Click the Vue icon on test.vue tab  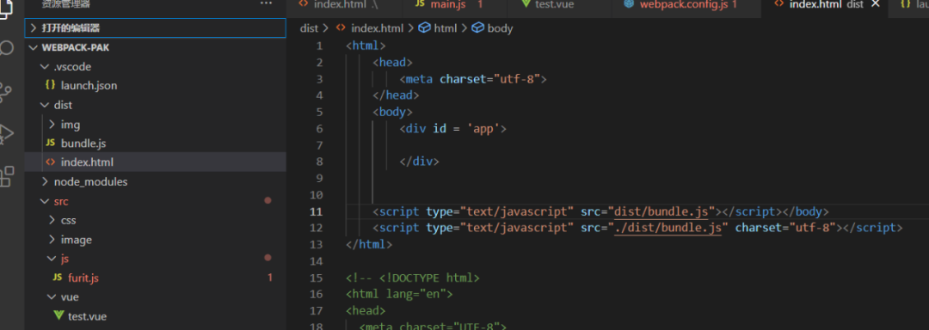(x=526, y=3)
